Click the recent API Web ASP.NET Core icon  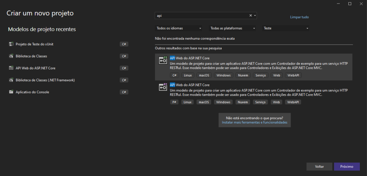tap(11, 68)
